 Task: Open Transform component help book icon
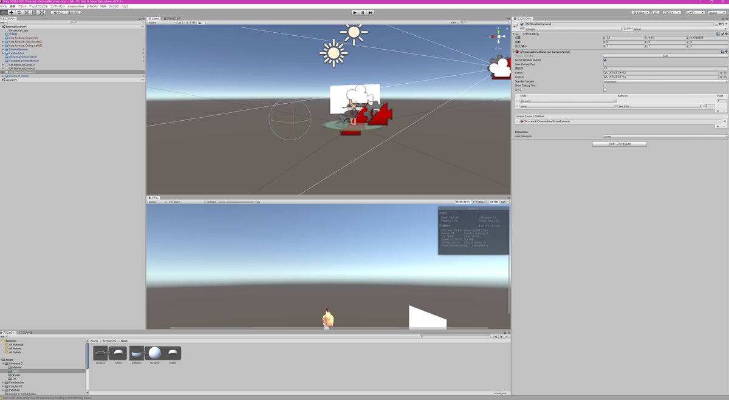(717, 34)
